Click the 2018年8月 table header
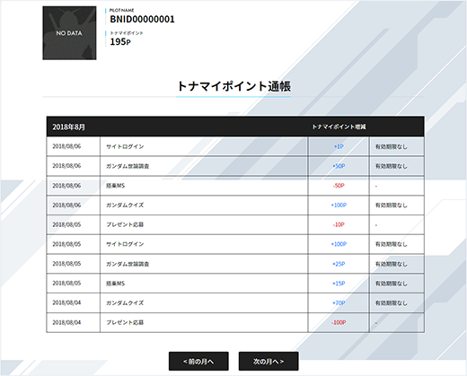Viewport: 467px width, 376px height. 69,127
